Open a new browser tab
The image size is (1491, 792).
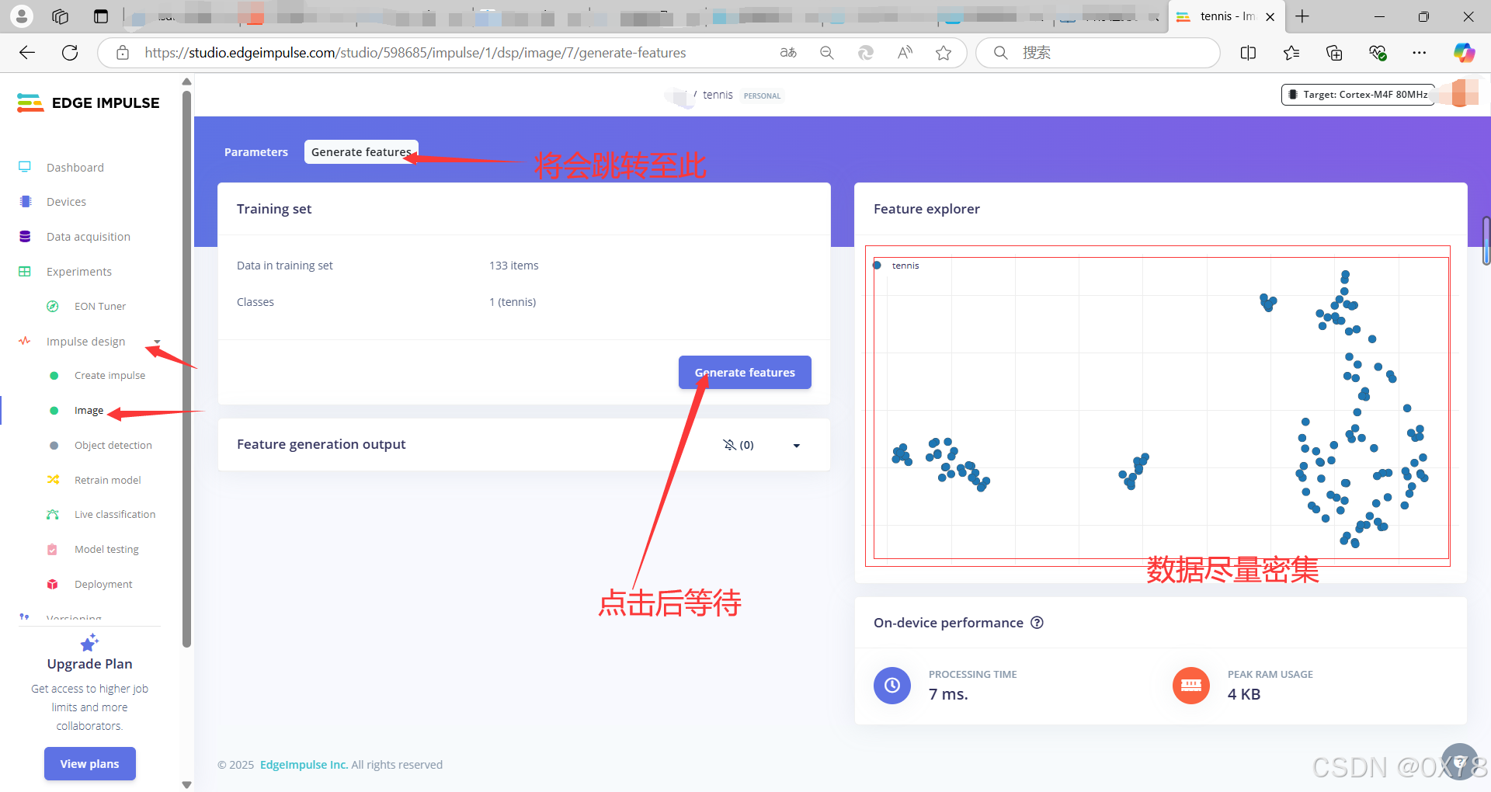pos(1302,16)
